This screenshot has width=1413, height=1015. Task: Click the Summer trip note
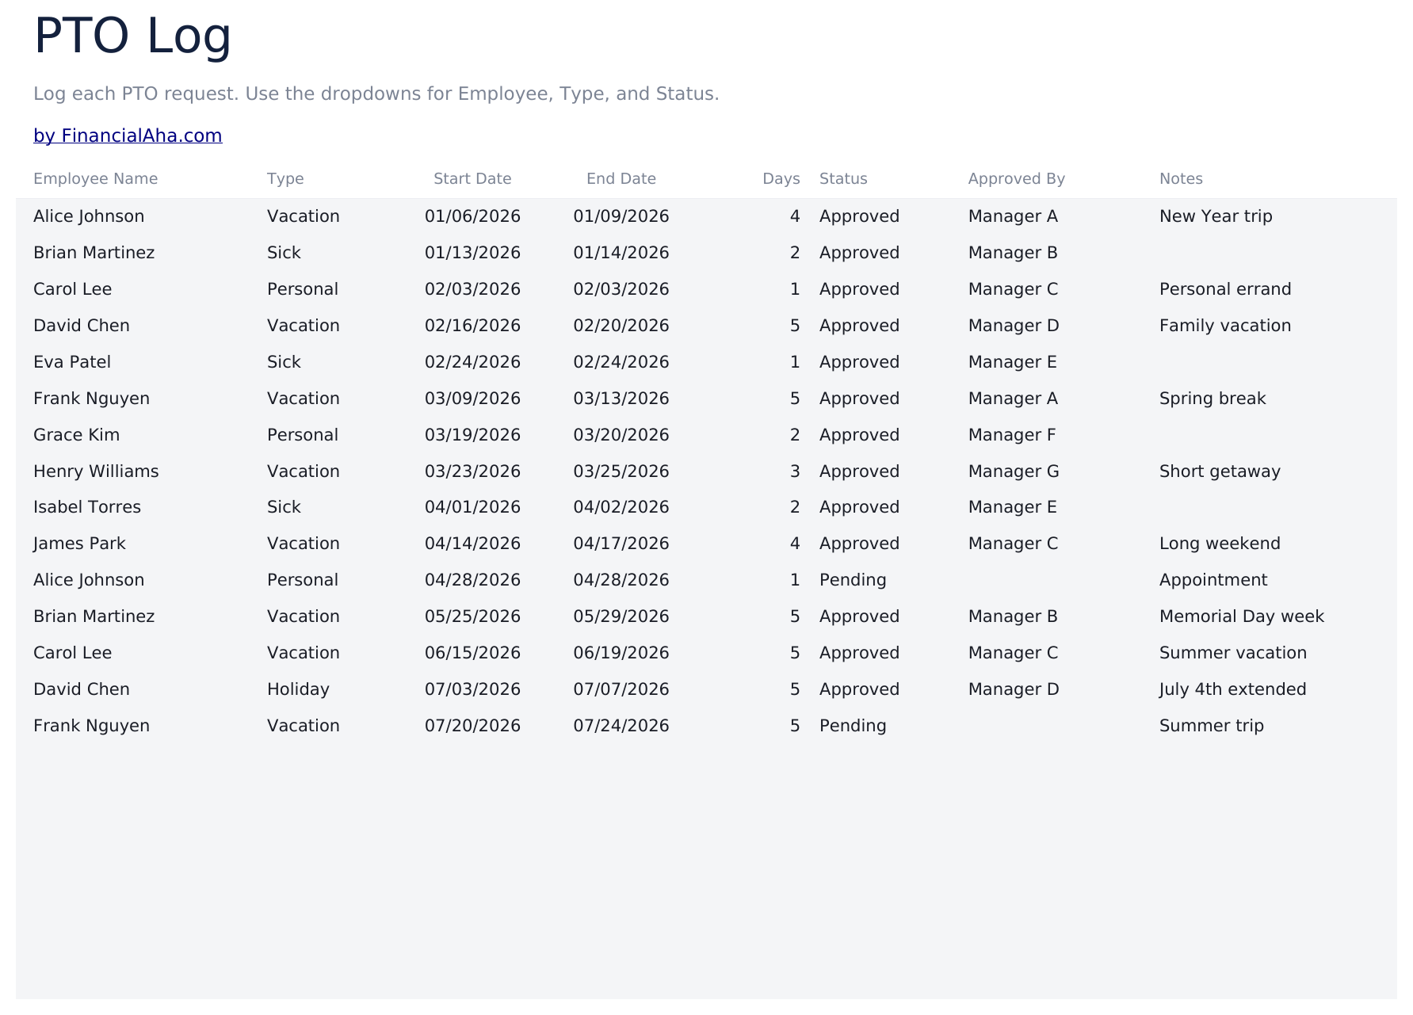pos(1212,726)
